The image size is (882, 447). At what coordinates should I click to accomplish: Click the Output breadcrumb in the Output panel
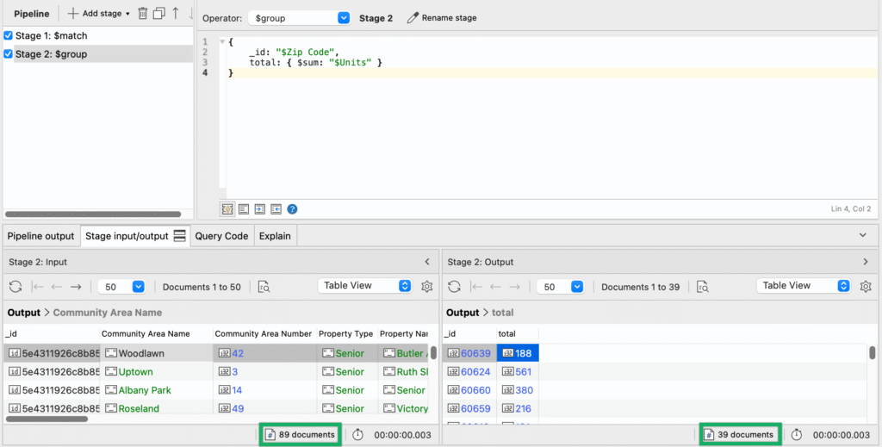[463, 313]
